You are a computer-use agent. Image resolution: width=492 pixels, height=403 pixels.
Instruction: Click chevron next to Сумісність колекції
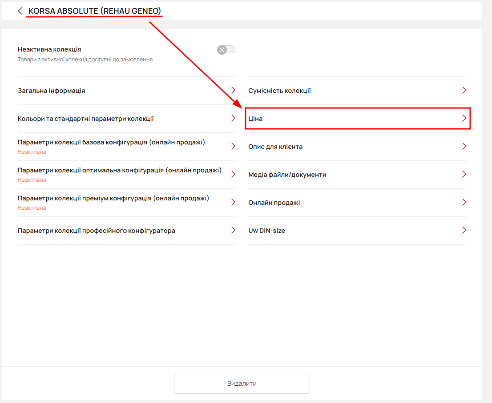464,90
